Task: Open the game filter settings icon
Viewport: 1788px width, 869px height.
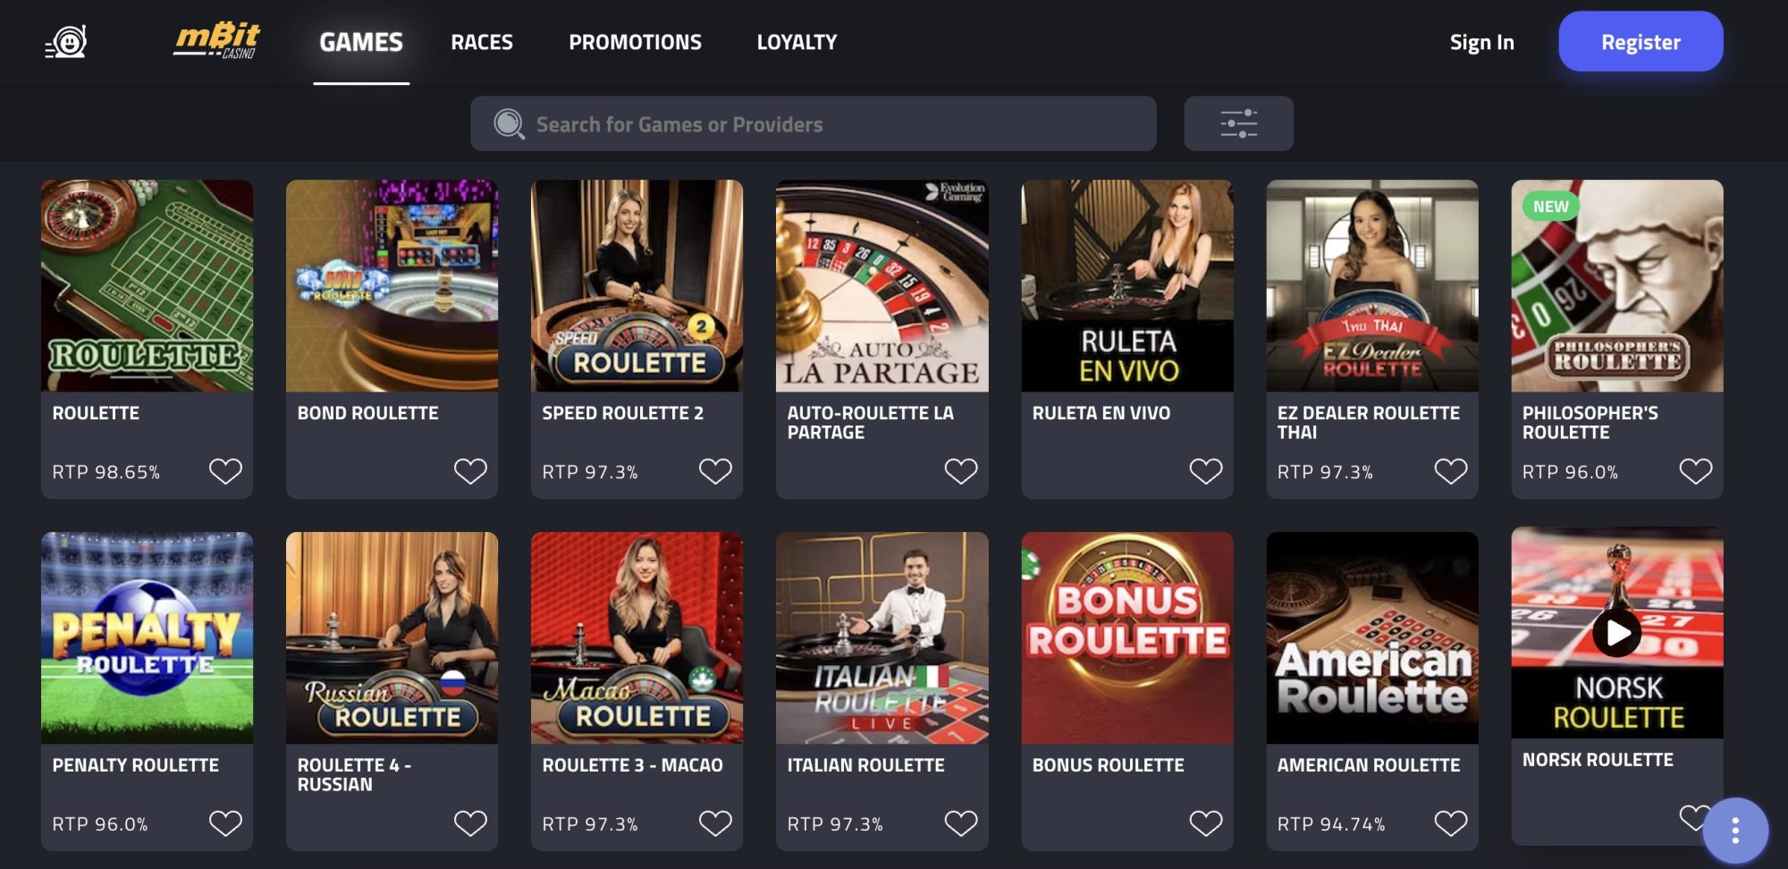Action: point(1238,123)
